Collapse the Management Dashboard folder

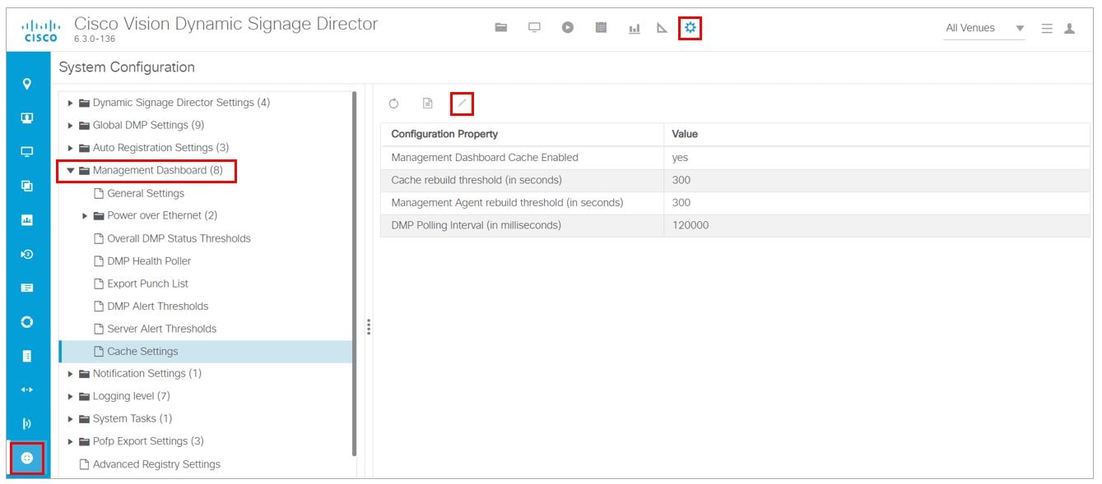[x=71, y=171]
